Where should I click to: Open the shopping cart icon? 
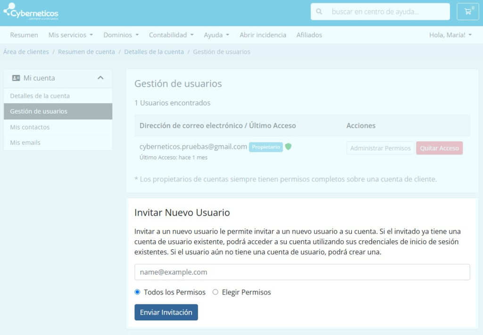[468, 12]
